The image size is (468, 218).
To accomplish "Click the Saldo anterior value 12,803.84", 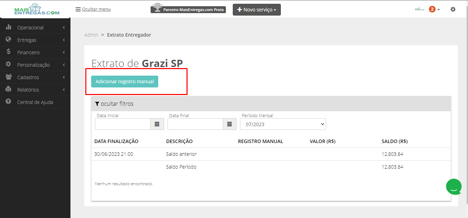I will (392, 154).
